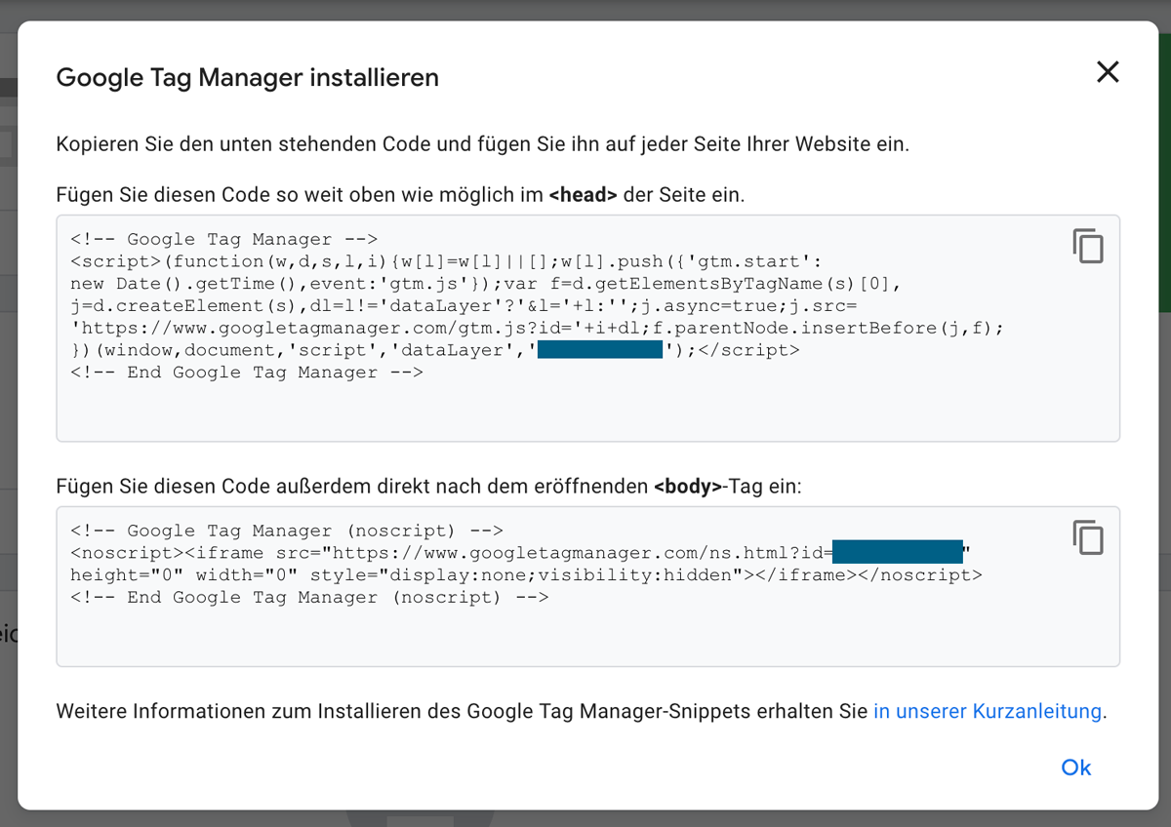The image size is (1171, 827).
Task: Click the code line starting "j=d.createElement(s)"
Action: tap(464, 306)
